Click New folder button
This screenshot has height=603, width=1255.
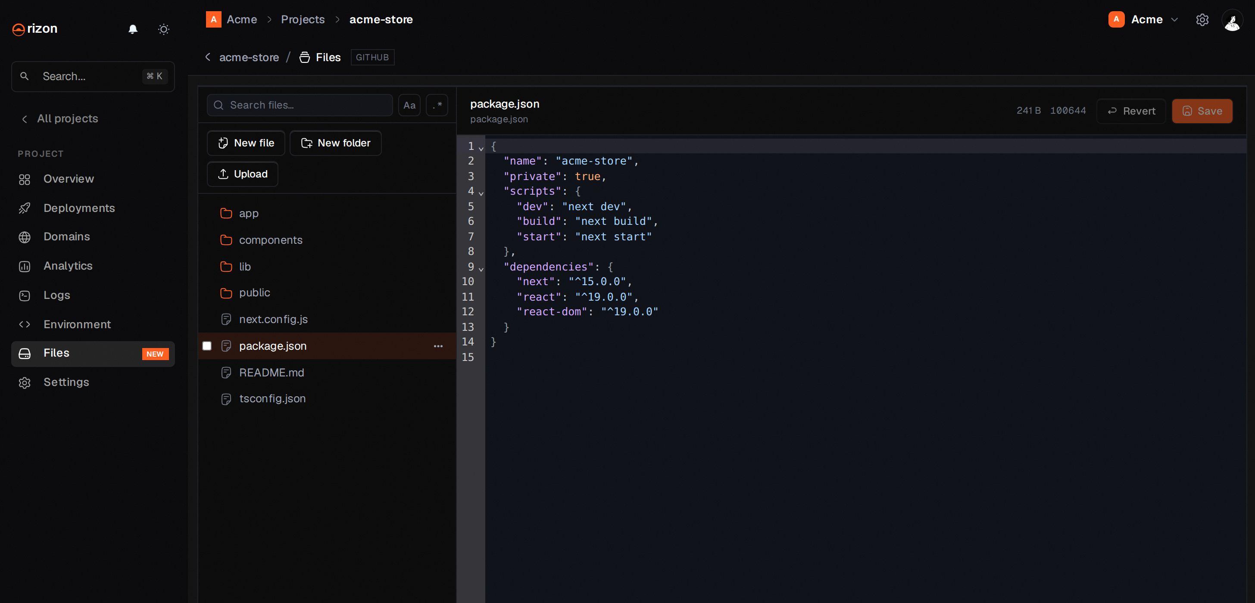336,143
